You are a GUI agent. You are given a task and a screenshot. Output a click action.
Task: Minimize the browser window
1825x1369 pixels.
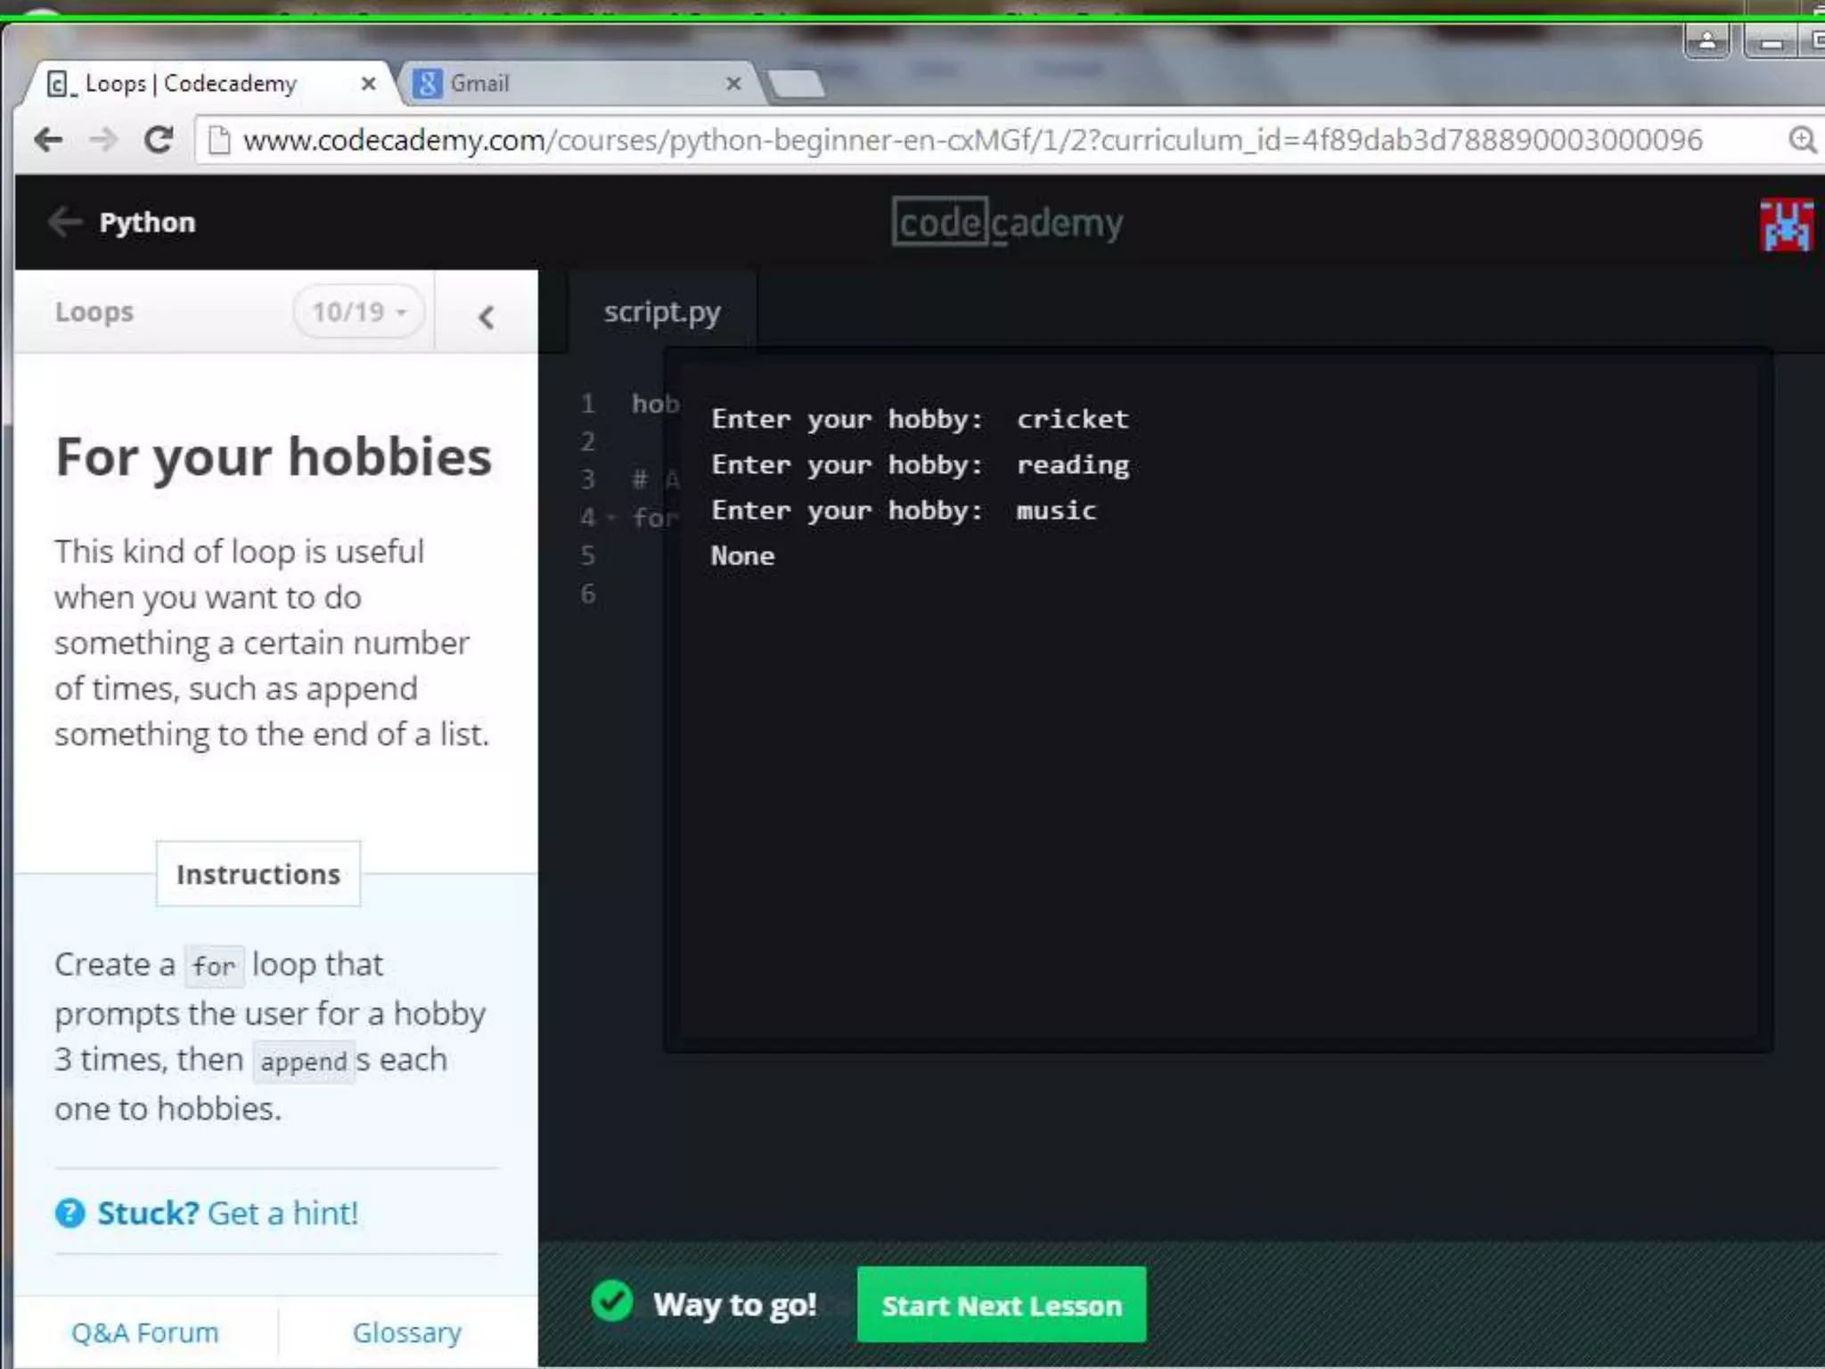(1772, 41)
